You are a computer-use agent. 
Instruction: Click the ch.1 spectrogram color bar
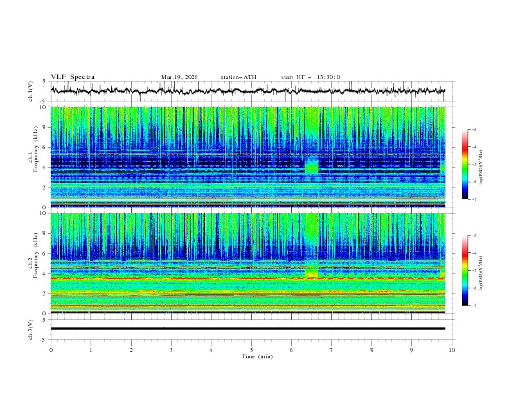point(465,164)
